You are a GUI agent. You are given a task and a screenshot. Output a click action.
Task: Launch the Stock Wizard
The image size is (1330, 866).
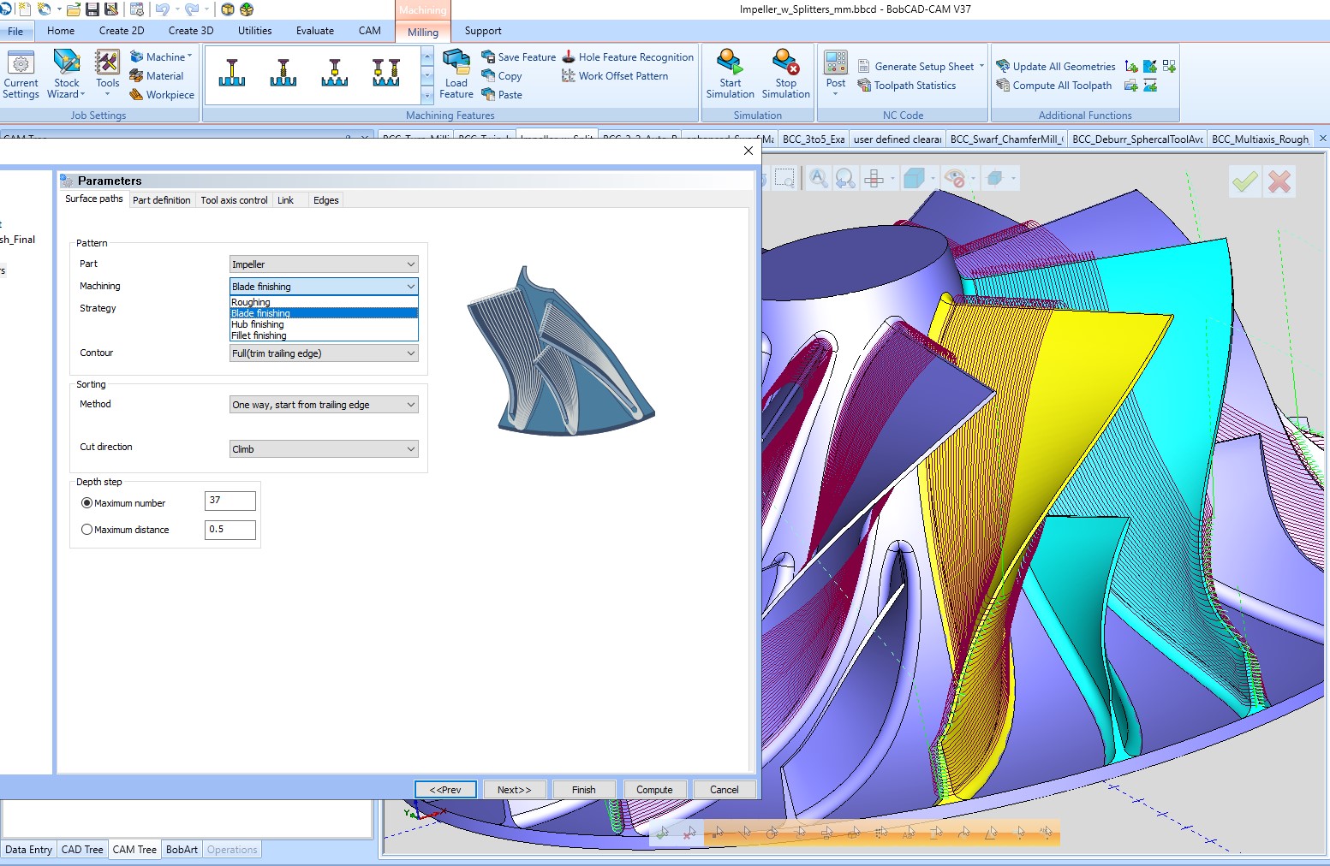pos(66,74)
